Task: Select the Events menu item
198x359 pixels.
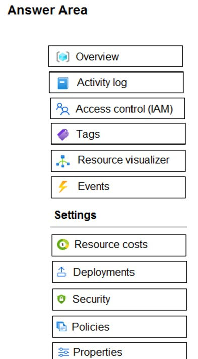Action: [118, 187]
